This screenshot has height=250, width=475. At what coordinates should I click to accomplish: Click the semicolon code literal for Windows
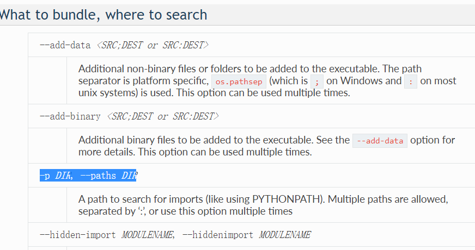tap(317, 82)
